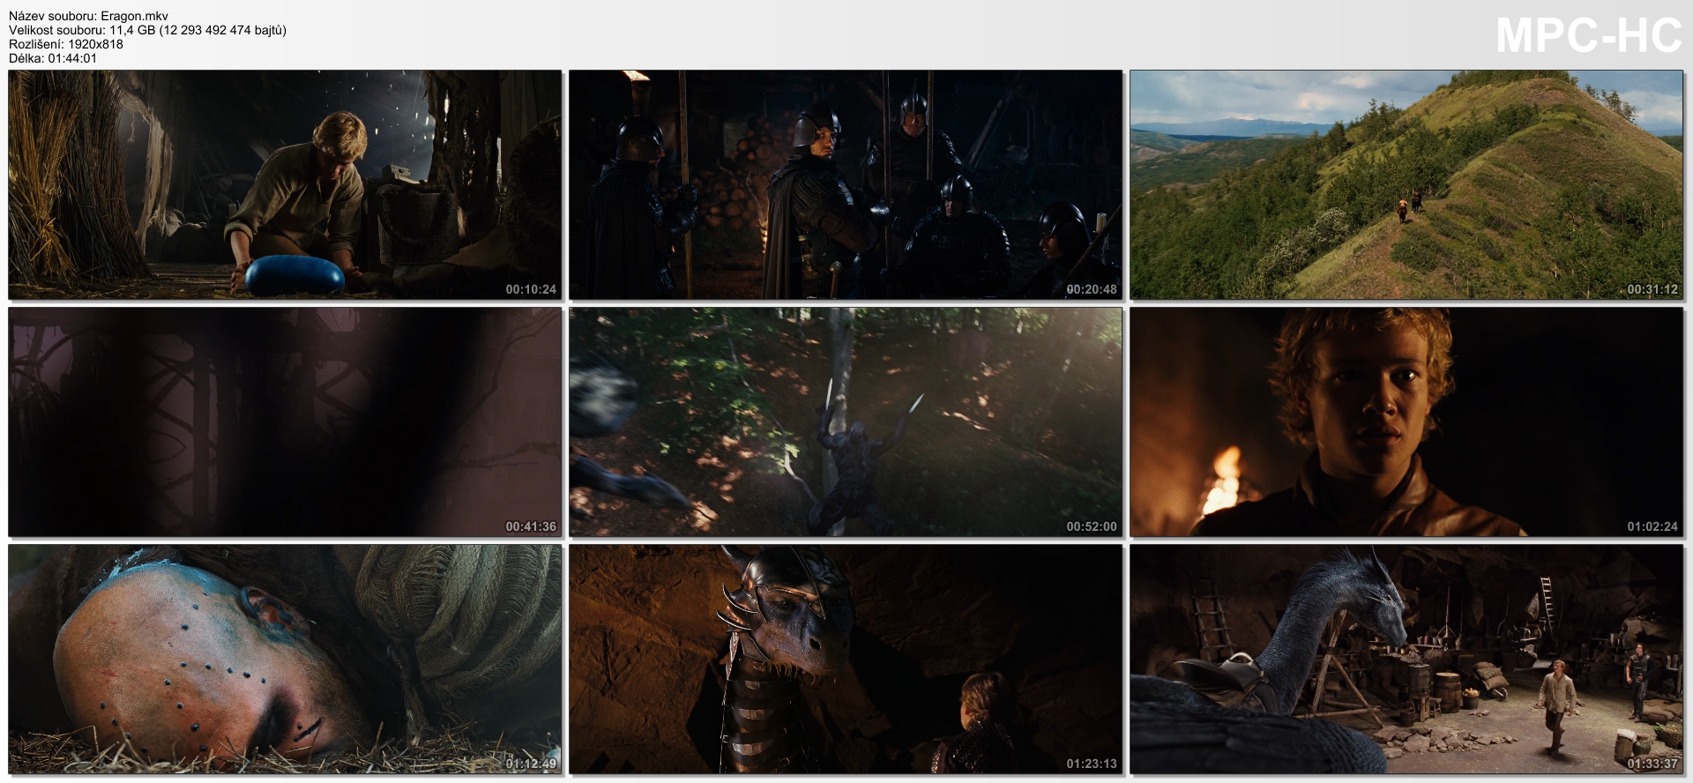Click the 01:12:49 timestamp label
Viewport: 1693px width, 783px height.
coord(531,764)
